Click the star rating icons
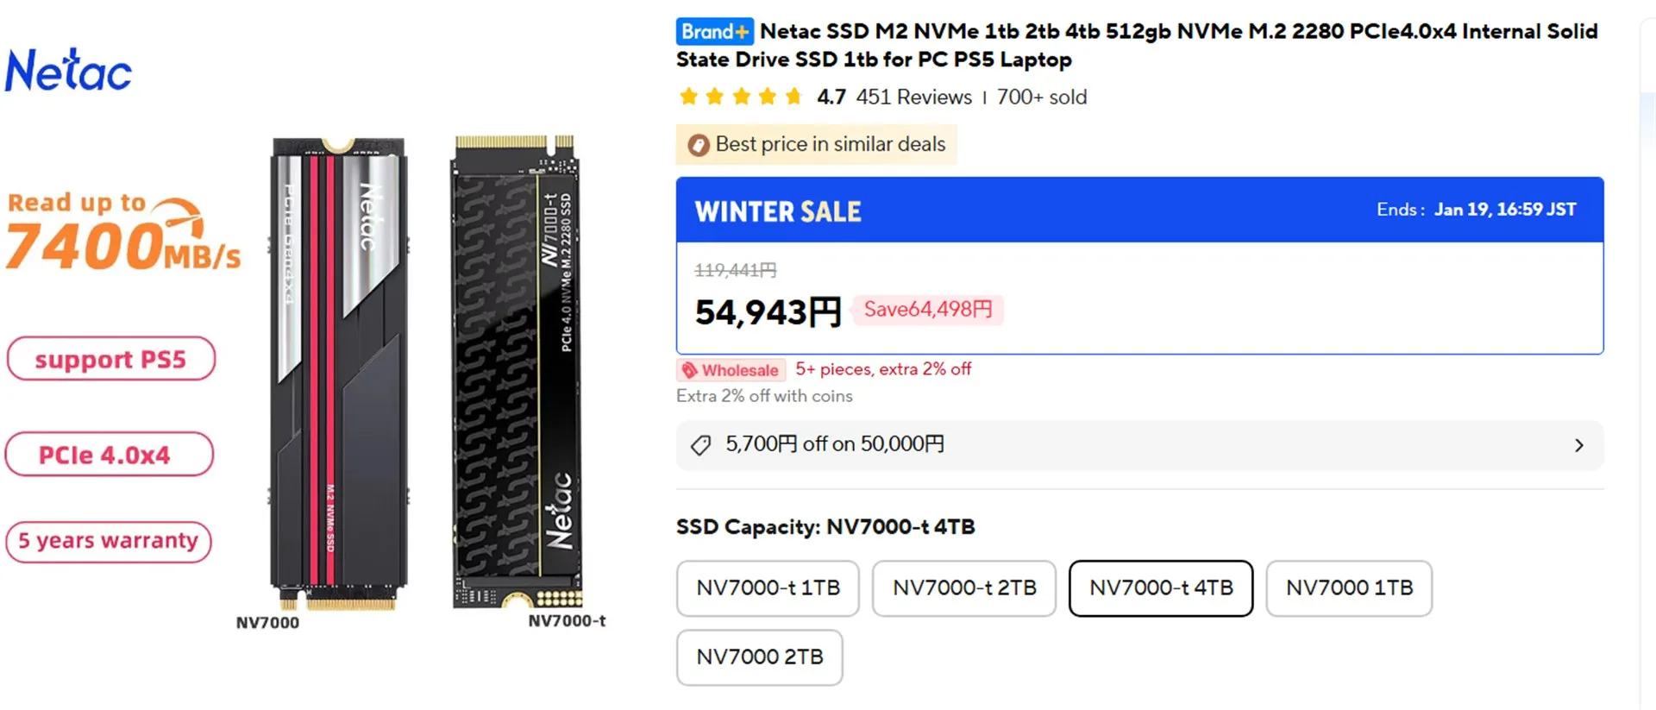Image resolution: width=1656 pixels, height=710 pixels. tap(740, 97)
